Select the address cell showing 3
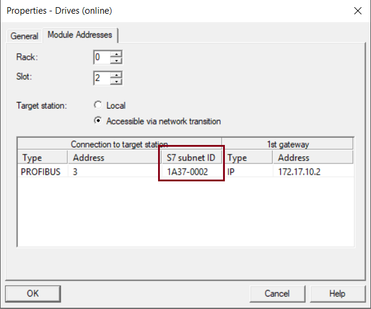This screenshot has width=371, height=309. pos(115,172)
